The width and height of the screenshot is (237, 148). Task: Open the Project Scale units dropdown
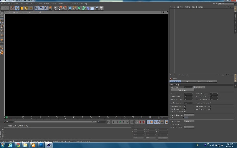click(199, 87)
